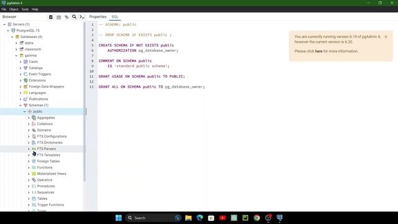This screenshot has height=224, width=398.
Task: Collapse the Servers (1) tree node
Action: tap(4, 24)
